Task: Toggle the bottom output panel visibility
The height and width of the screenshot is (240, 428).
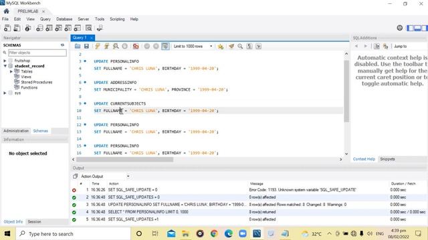Action: (417, 28)
